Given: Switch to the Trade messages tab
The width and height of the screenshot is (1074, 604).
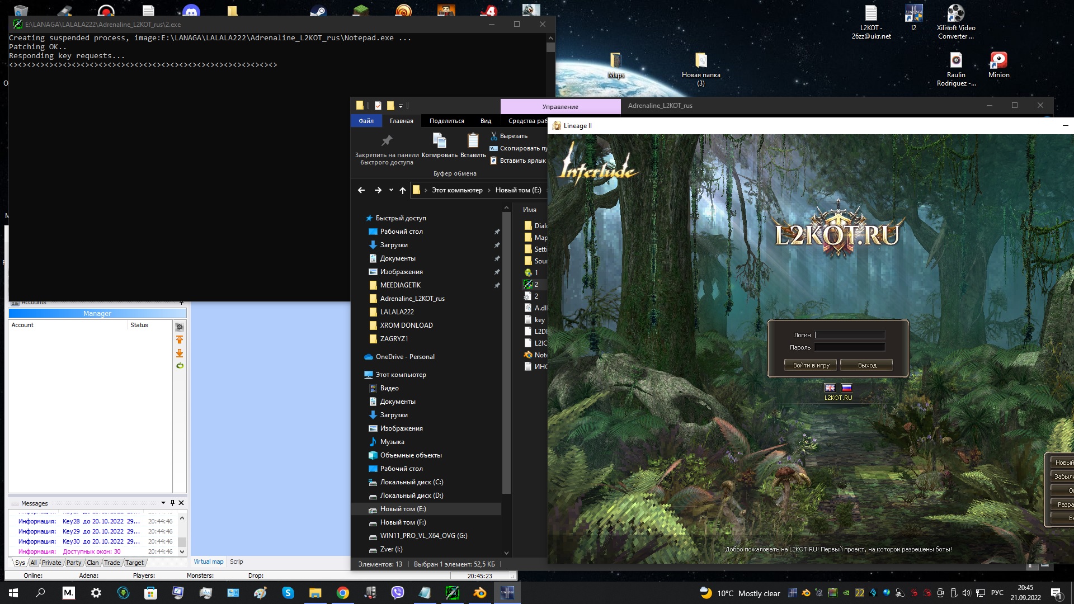Looking at the screenshot, I should coord(112,563).
